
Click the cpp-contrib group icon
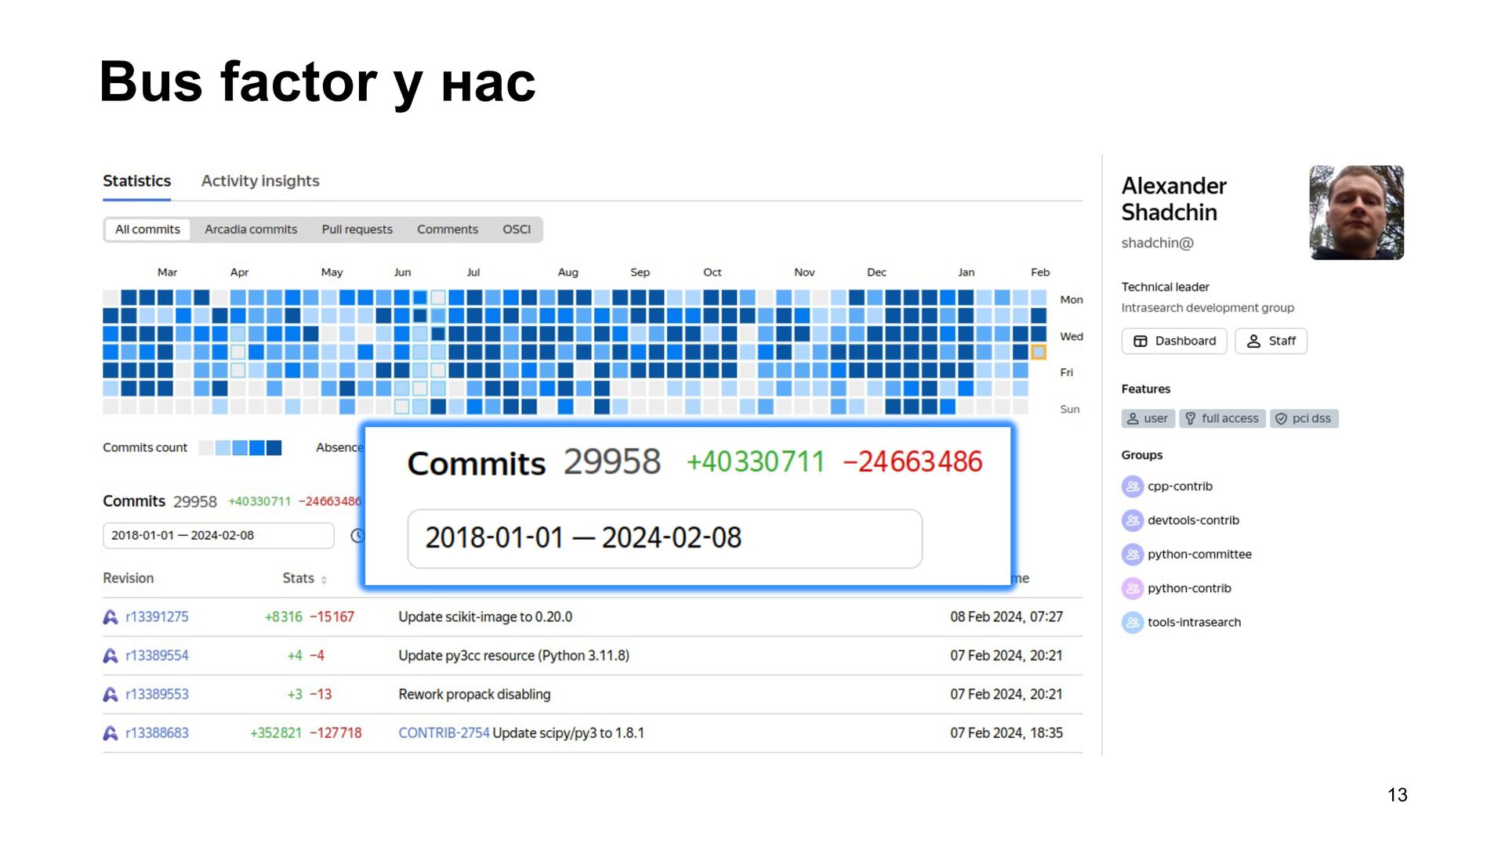1132,486
